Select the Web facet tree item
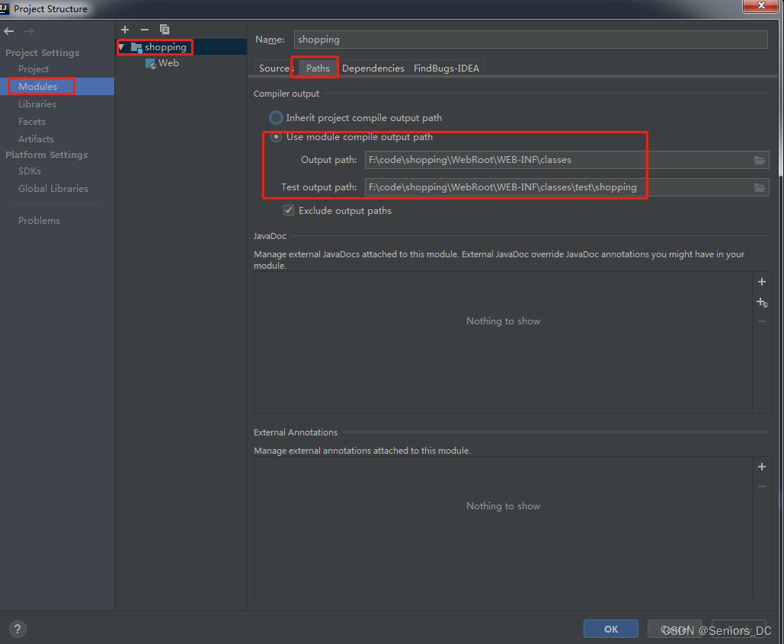Image resolution: width=784 pixels, height=644 pixels. point(168,63)
